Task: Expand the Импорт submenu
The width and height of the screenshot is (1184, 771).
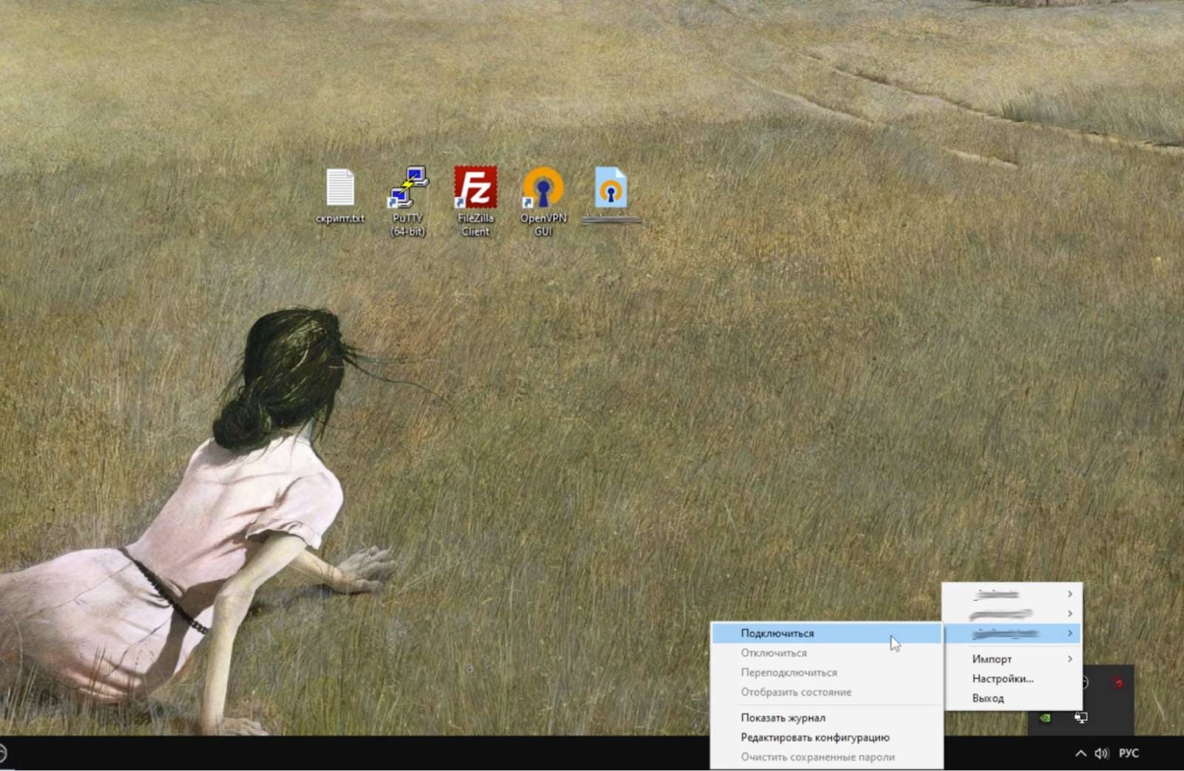Action: click(x=1012, y=659)
